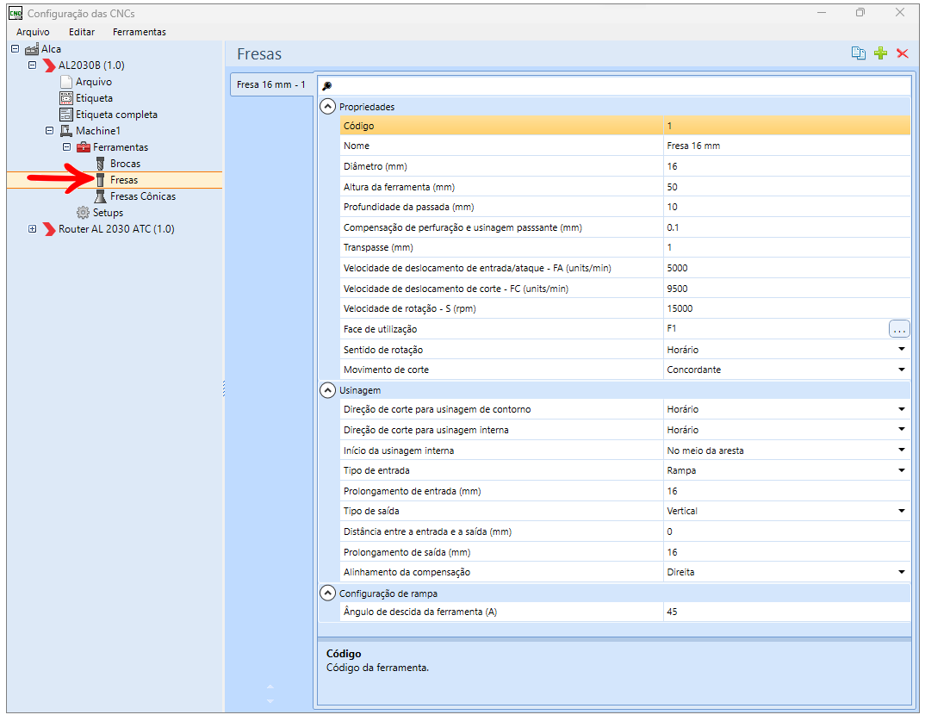Click the tab list scroll-up arrow
This screenshot has height=721, width=925.
270,687
